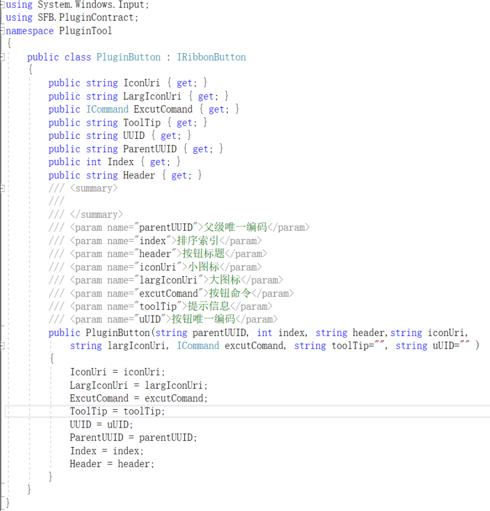Click the ParentUUID property name declaration

click(150, 149)
